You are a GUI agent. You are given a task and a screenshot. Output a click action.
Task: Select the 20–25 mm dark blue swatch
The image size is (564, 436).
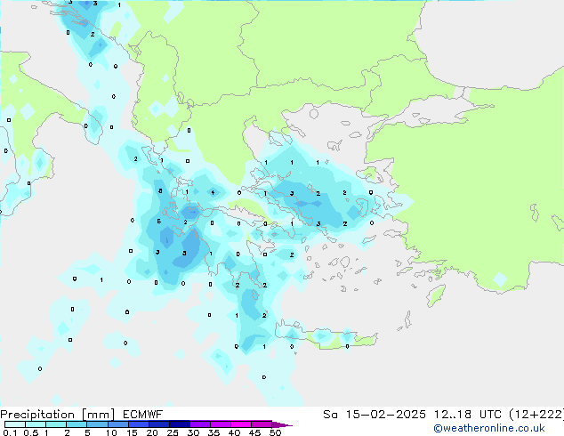coord(159,424)
